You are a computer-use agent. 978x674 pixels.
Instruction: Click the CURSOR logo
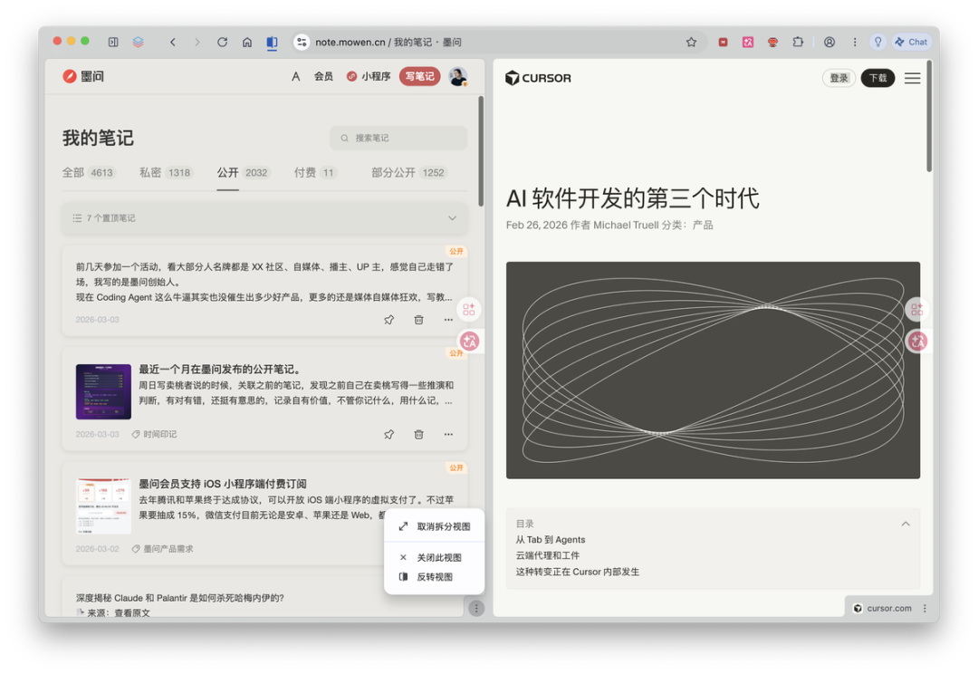537,78
